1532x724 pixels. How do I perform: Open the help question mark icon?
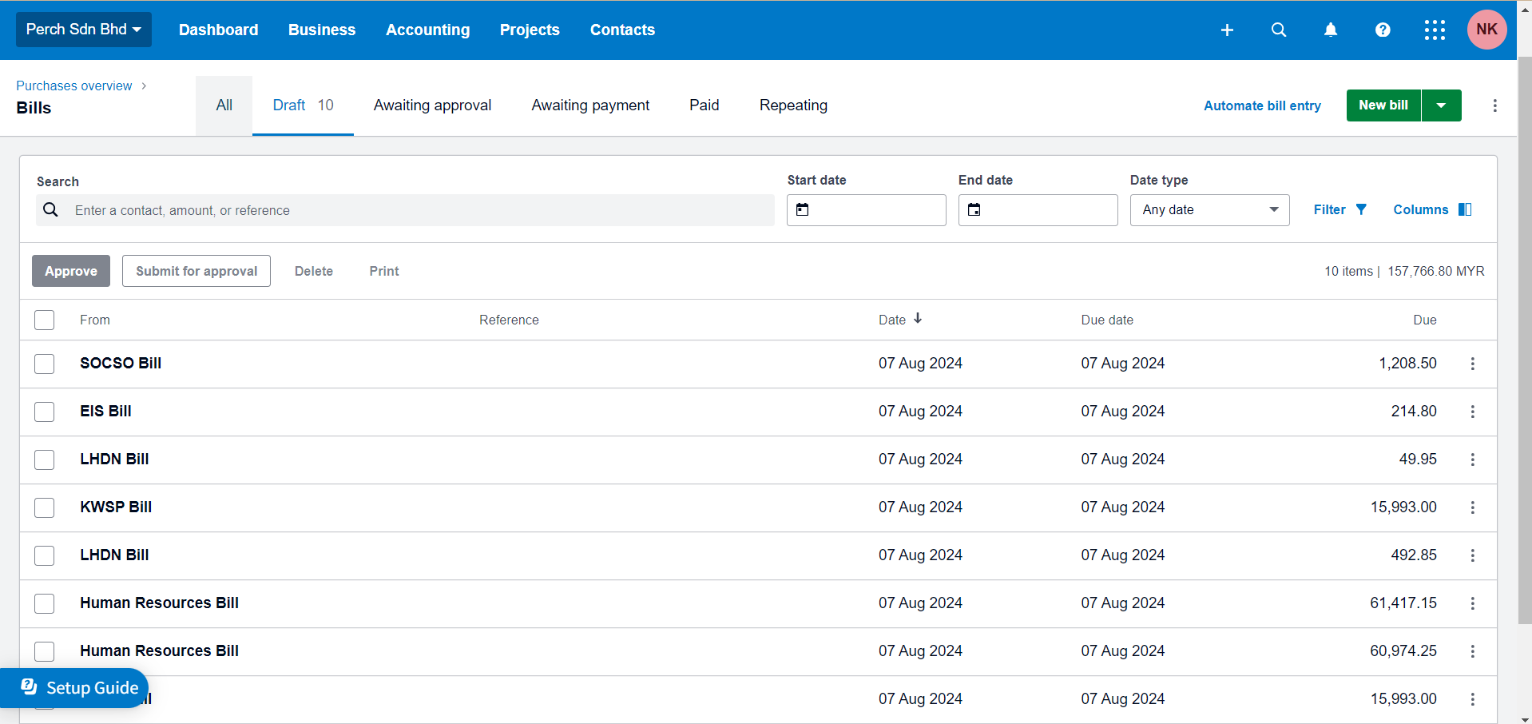(x=1383, y=30)
